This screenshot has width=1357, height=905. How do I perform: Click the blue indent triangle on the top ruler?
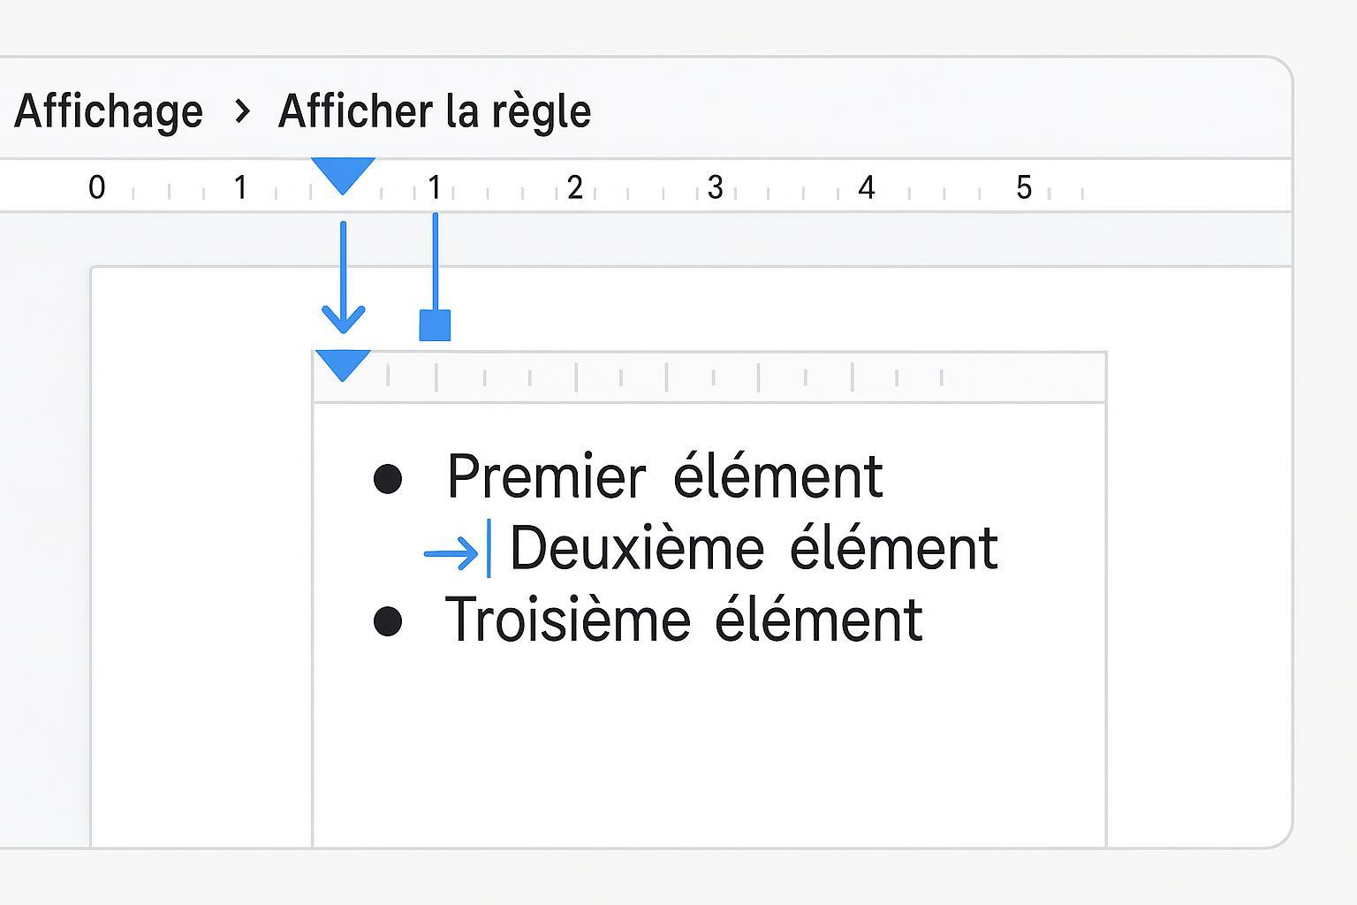343,173
